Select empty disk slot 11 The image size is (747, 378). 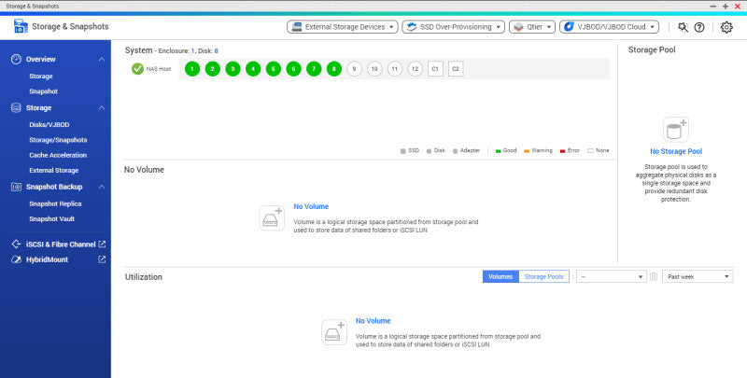click(394, 69)
